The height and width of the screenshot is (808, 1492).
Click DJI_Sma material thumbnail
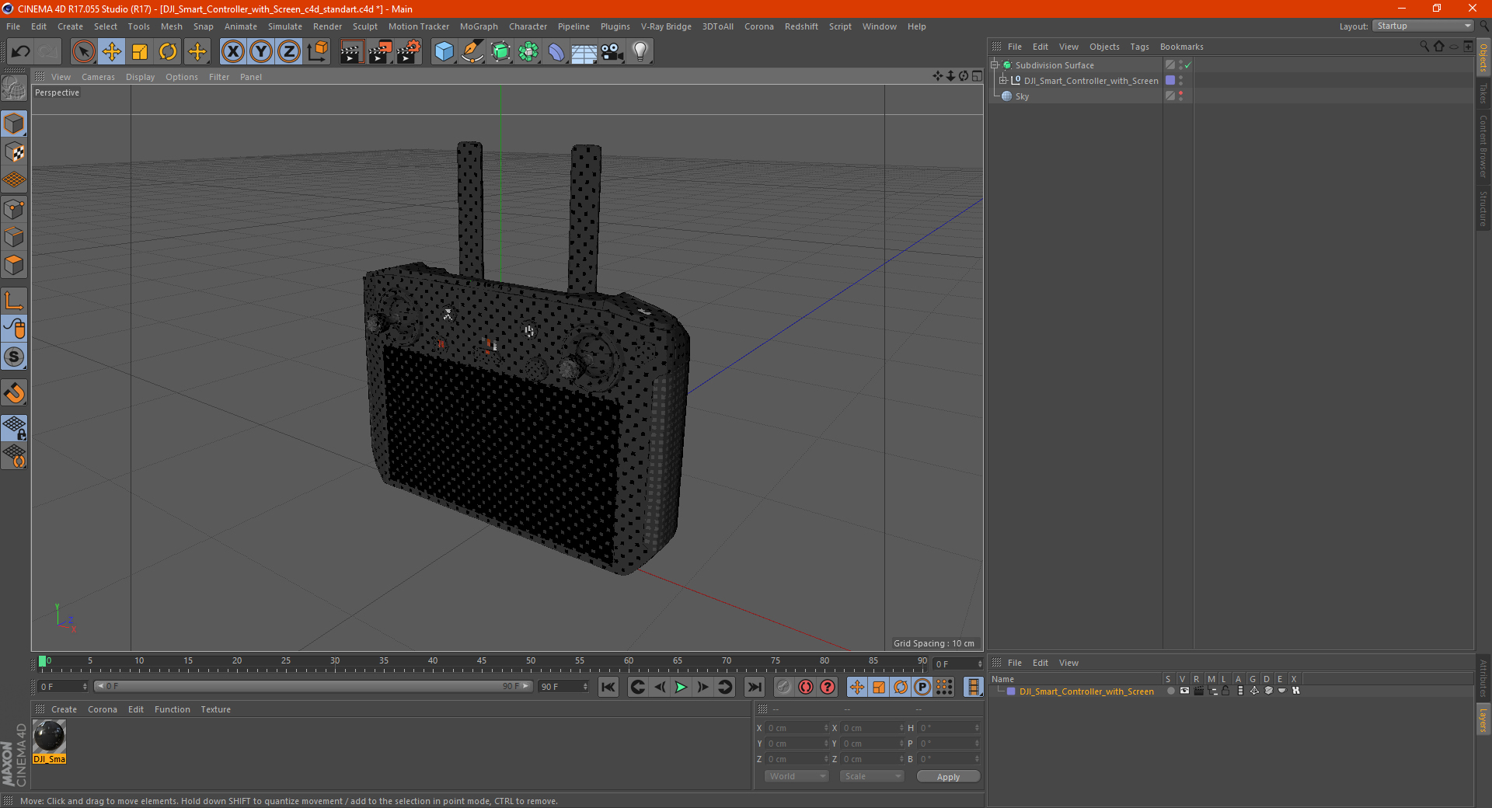(49, 737)
